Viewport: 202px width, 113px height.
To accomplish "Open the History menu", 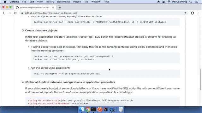I will (50, 2).
